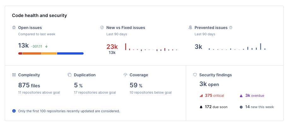Select the blue segment of the open issues bar

click(70, 54)
